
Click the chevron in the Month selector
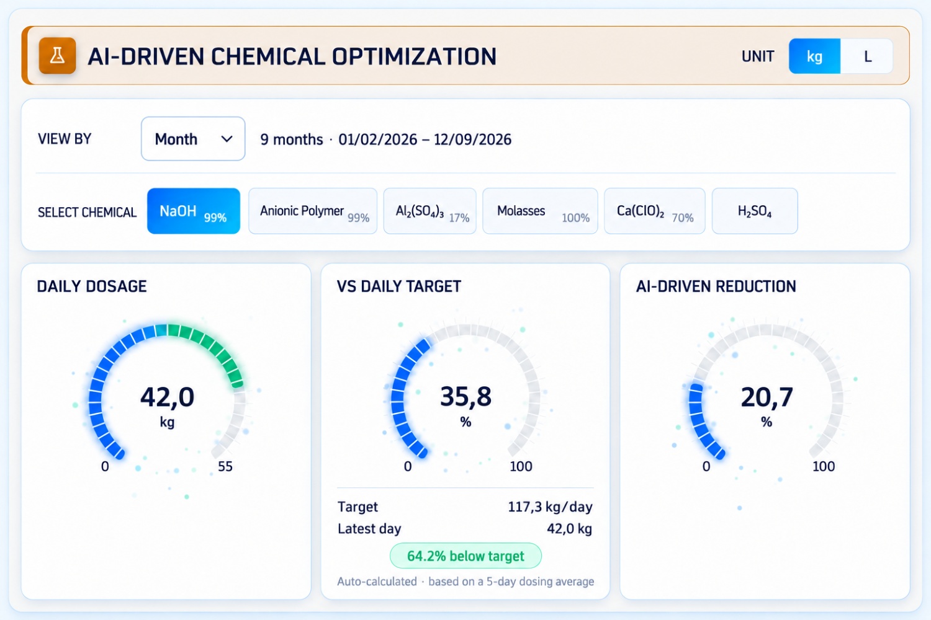pos(227,139)
